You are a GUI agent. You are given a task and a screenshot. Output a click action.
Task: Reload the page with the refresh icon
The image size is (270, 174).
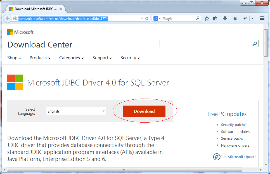[147, 18]
